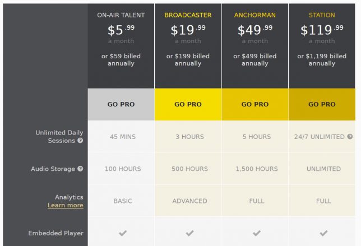Click Embedded Player checkmark under On-Air Talent
This screenshot has width=361, height=246.
tap(123, 233)
